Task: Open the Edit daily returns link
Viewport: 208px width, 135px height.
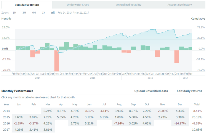Action: click(189, 91)
